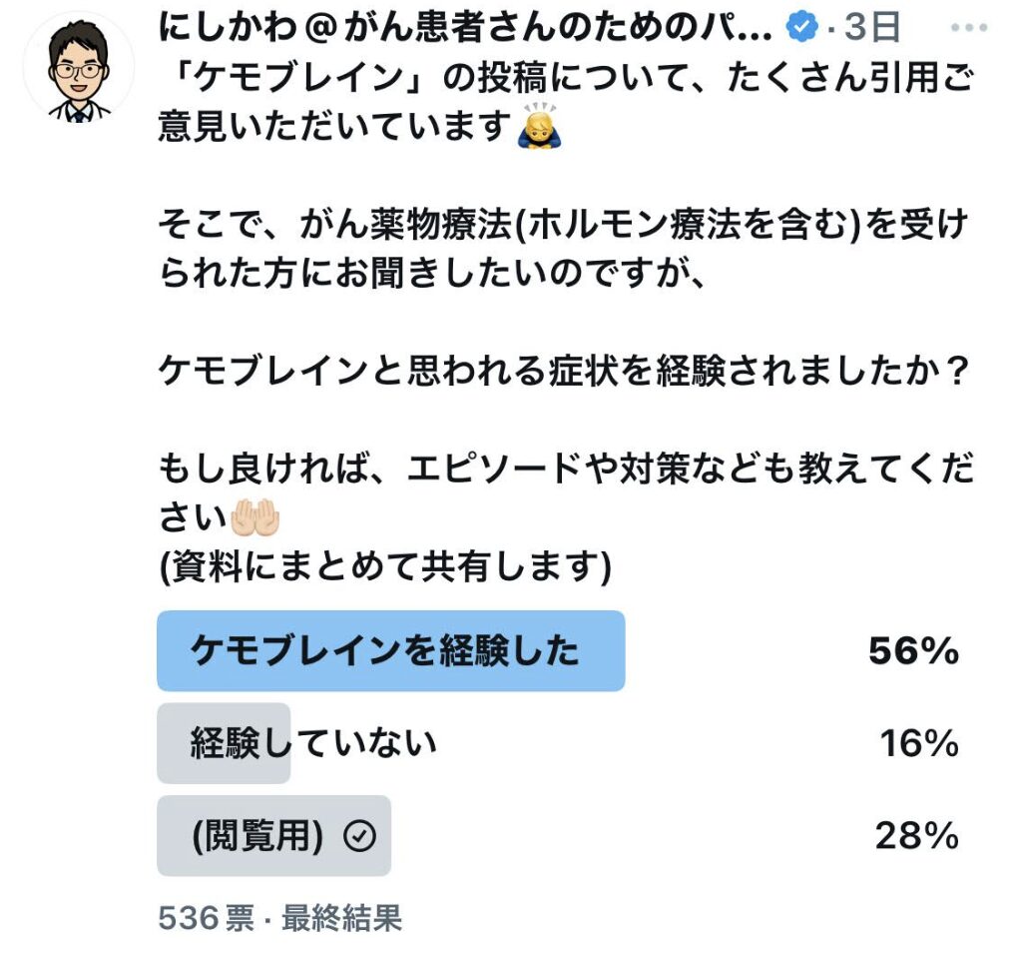This screenshot has width=1013, height=954.
Task: Click the bowing person emoji
Action: pos(540,126)
